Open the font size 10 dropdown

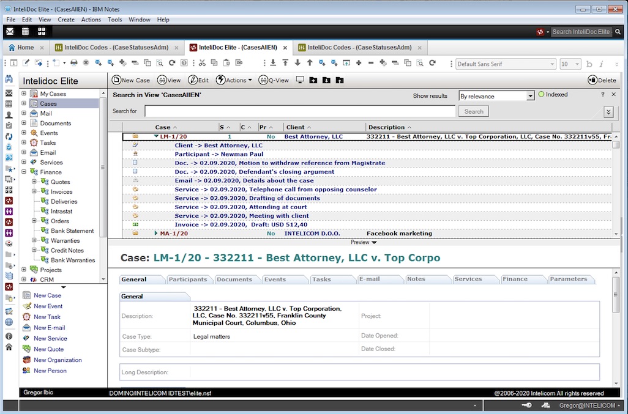tap(577, 64)
